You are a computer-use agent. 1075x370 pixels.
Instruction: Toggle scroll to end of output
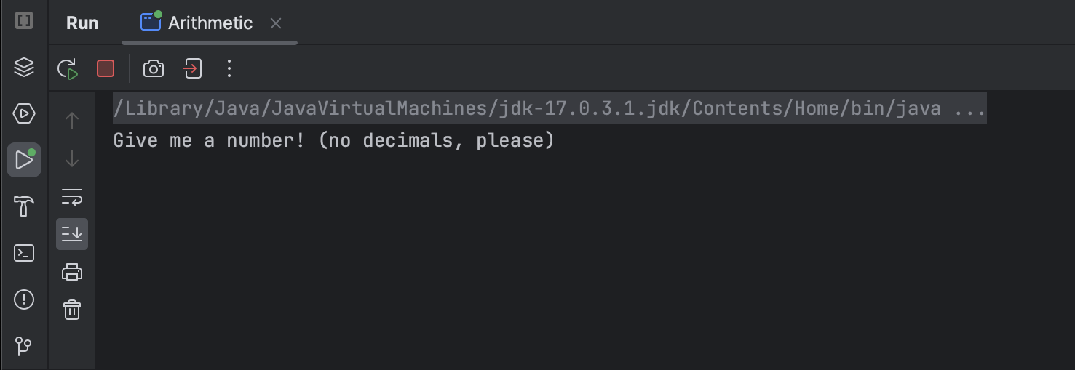coord(72,234)
